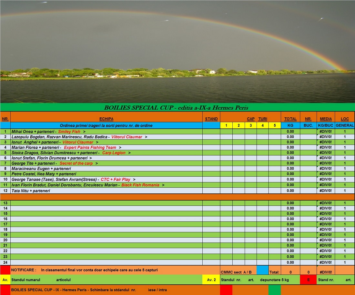Click blue cell beside CMMC sect A / B
Image resolution: width=355 pixels, height=295 pixels.
pos(262,270)
